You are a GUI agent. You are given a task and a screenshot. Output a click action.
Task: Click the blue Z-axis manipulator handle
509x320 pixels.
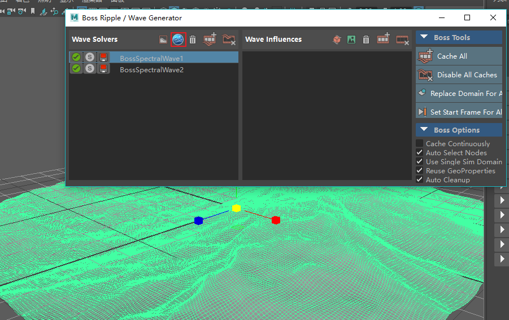pyautogui.click(x=199, y=221)
